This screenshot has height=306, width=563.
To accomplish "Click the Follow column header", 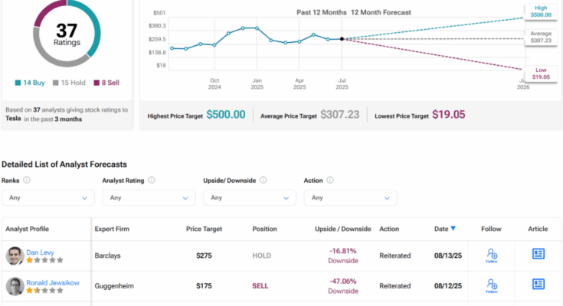I will pos(491,229).
